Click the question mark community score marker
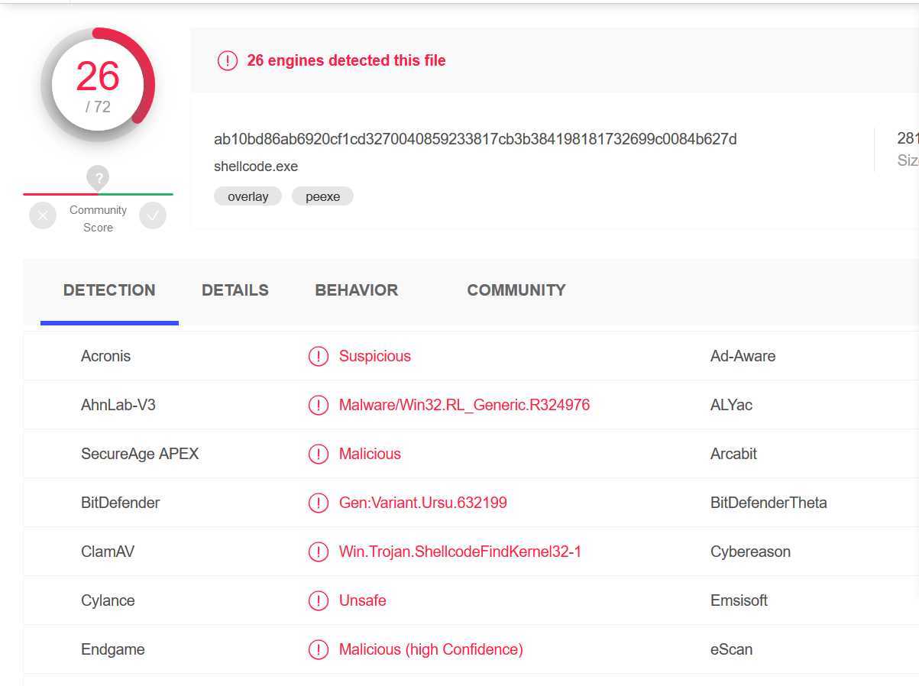The height and width of the screenshot is (686, 919). point(98,179)
